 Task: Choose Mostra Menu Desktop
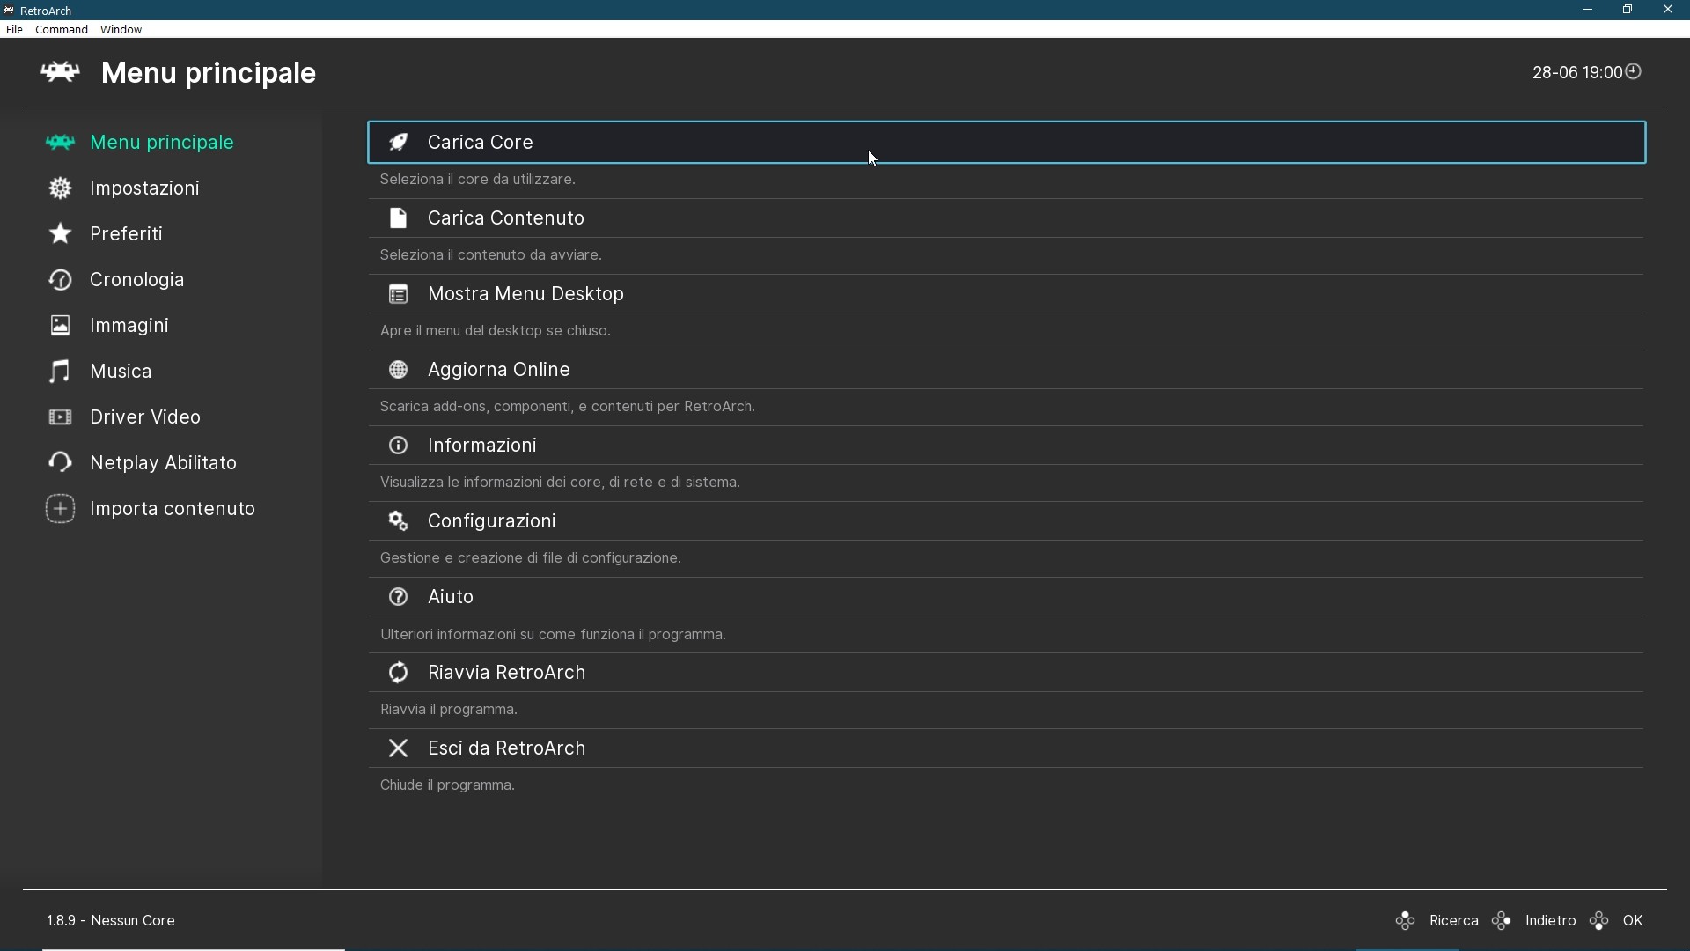pos(1006,294)
